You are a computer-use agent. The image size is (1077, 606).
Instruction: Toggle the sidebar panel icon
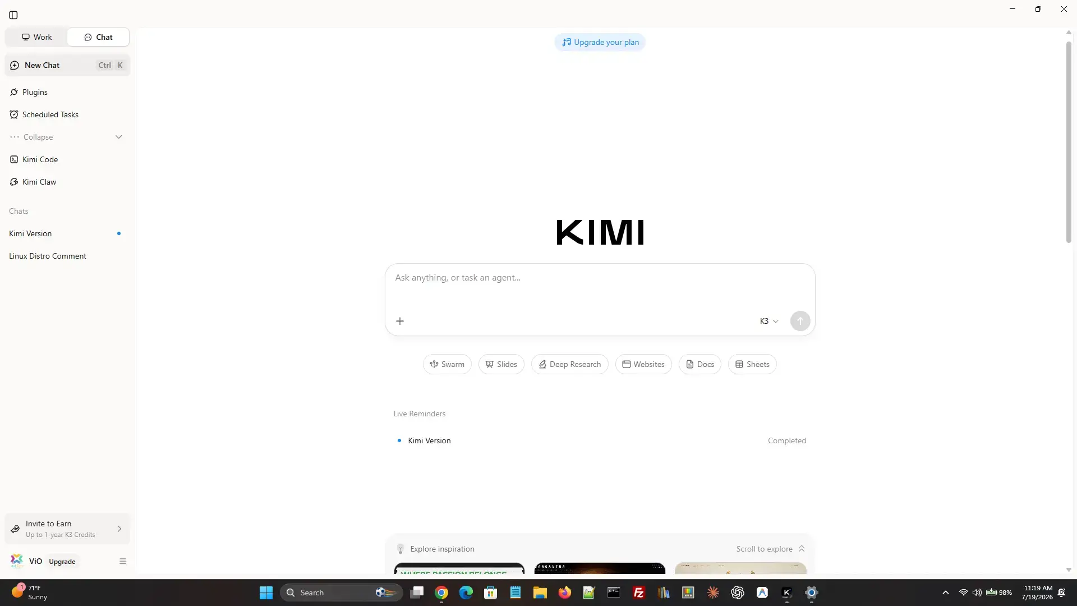[x=13, y=15]
